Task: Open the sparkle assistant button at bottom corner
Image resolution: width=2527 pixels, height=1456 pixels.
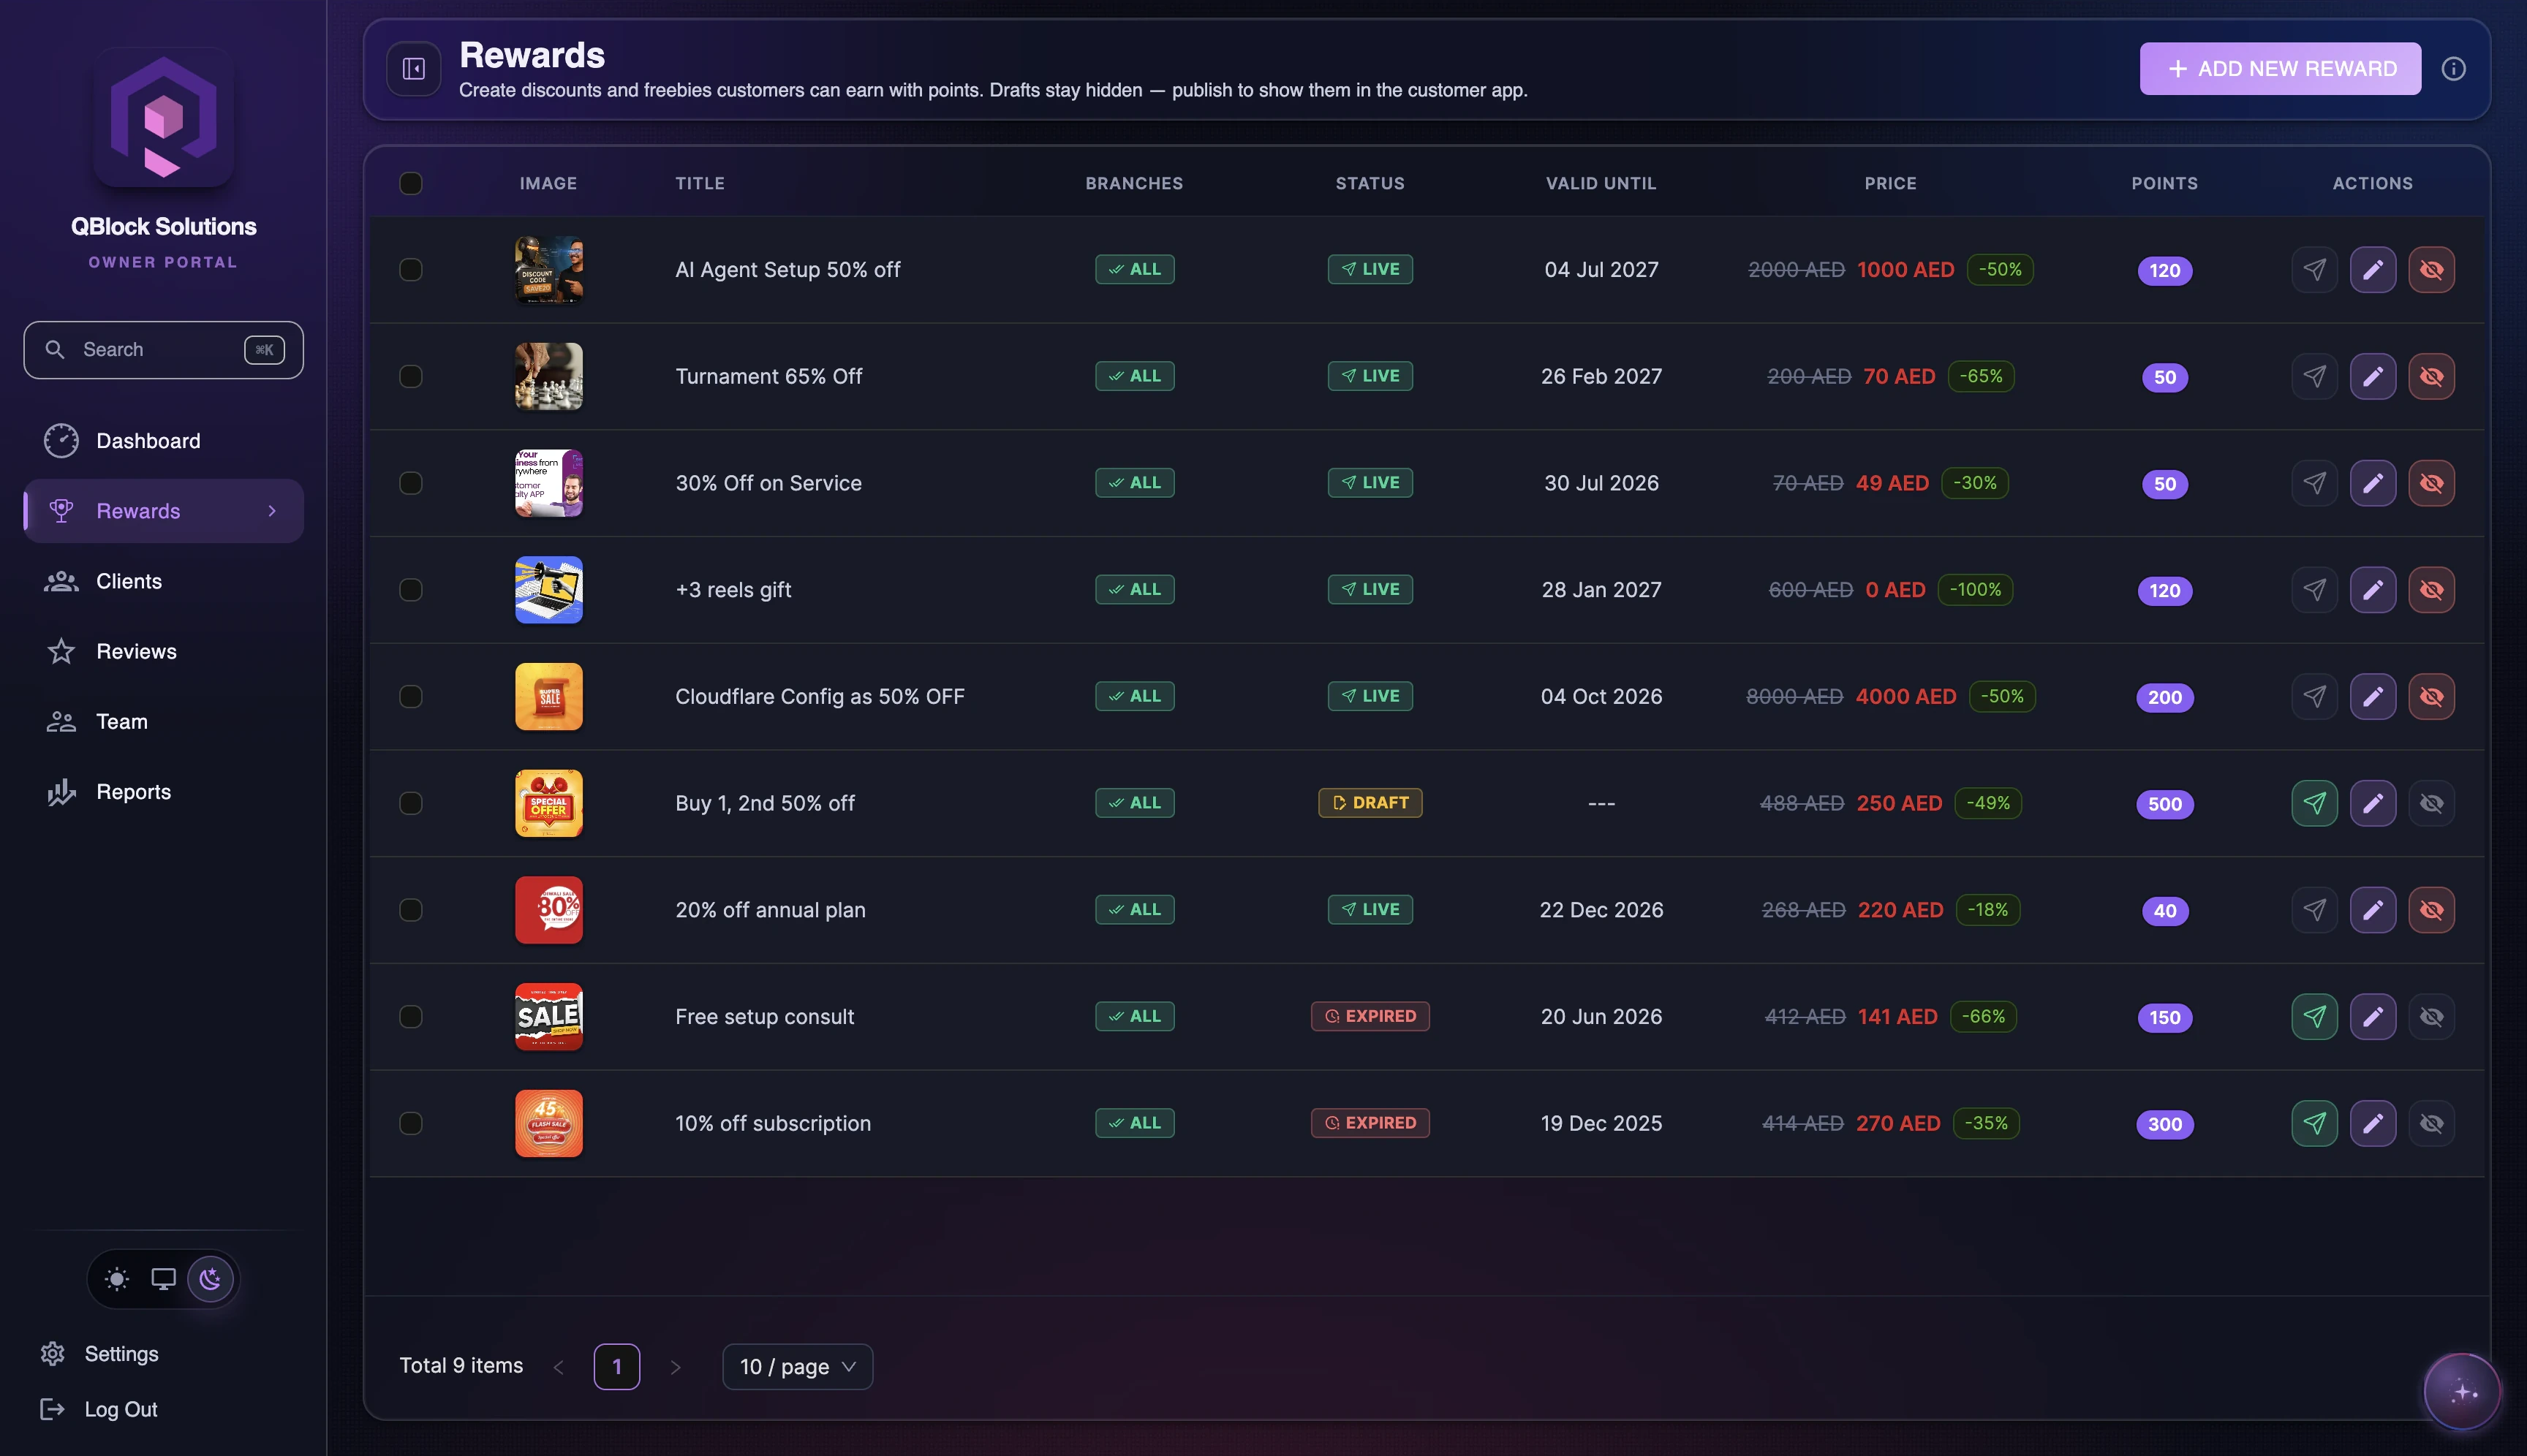Action: 2462,1392
